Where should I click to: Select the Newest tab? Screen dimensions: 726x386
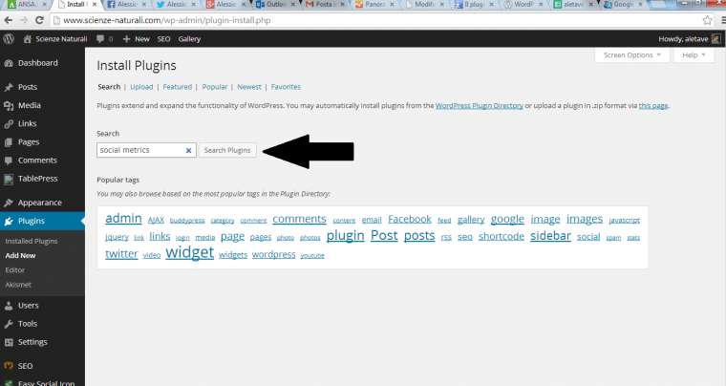pyautogui.click(x=249, y=87)
